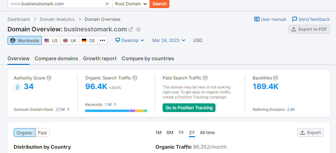The width and height of the screenshot is (336, 153).
Task: Click the Distribution by Country heading
Action: click(42, 147)
